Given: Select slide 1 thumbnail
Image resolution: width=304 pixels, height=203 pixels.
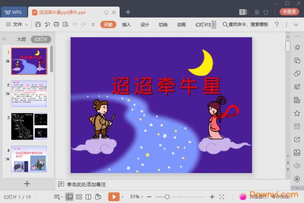Looking at the screenshot, I should point(29,61).
